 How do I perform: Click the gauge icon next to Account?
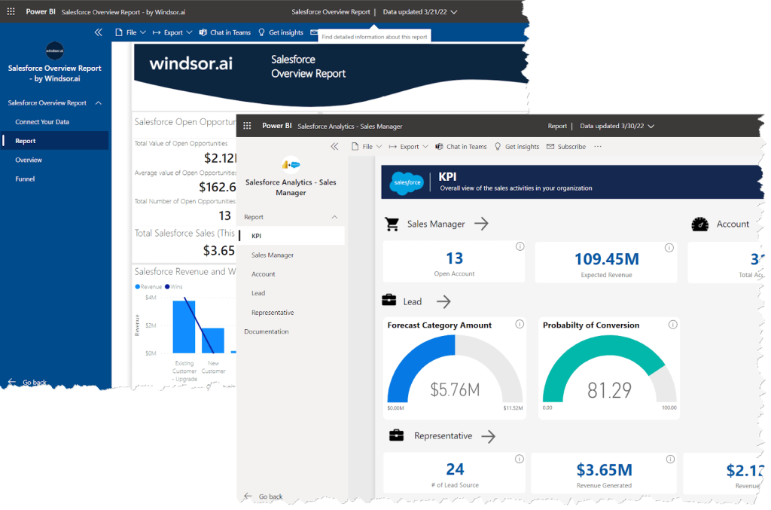[x=699, y=224]
